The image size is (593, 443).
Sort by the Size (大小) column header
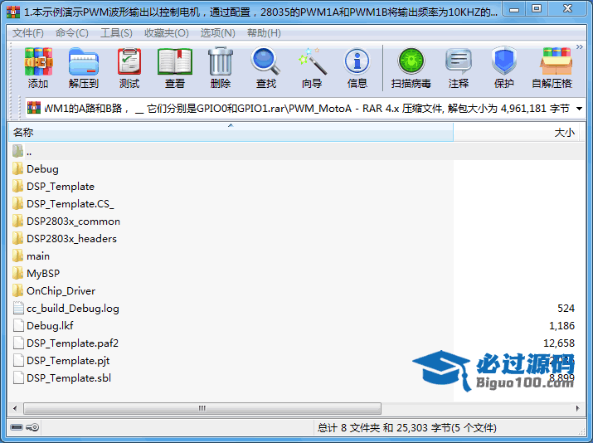(516, 132)
